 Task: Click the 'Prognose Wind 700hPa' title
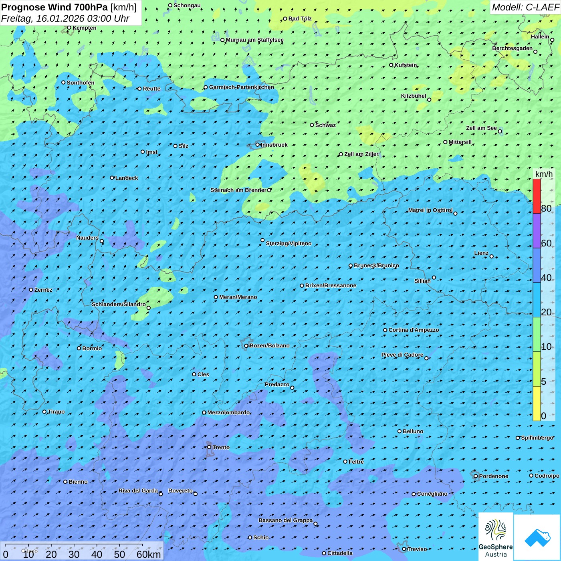coord(54,7)
